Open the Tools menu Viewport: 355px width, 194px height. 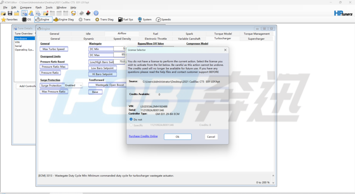click(49, 7)
